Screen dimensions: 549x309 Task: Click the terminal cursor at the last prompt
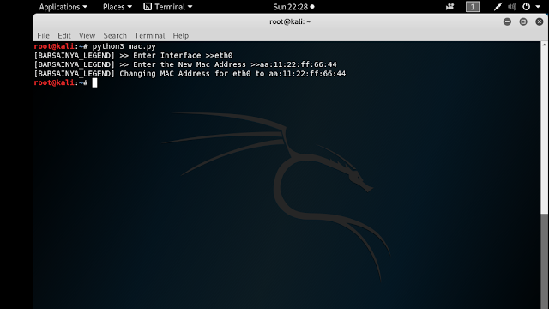pos(94,82)
